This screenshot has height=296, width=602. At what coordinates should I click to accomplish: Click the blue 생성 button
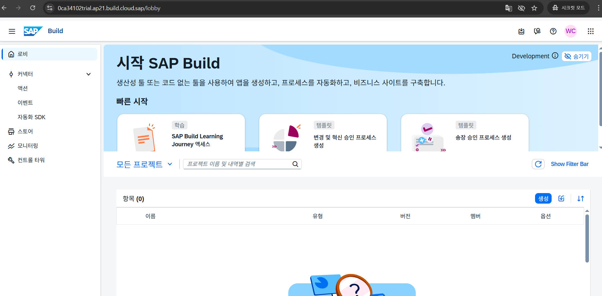543,199
